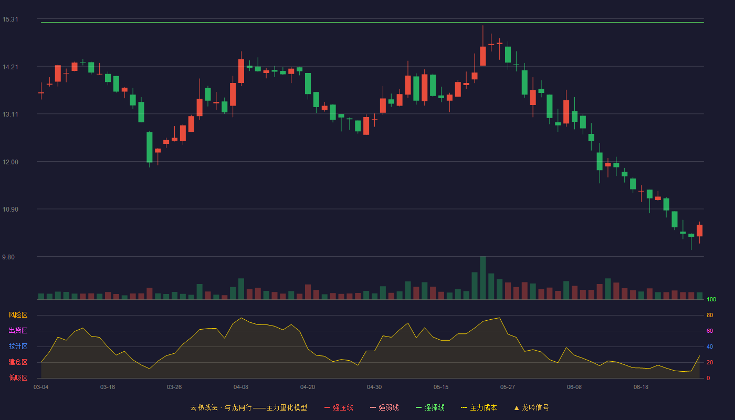The image size is (735, 420).
Task: Click the 14.21 price axis label
Action: pos(10,67)
